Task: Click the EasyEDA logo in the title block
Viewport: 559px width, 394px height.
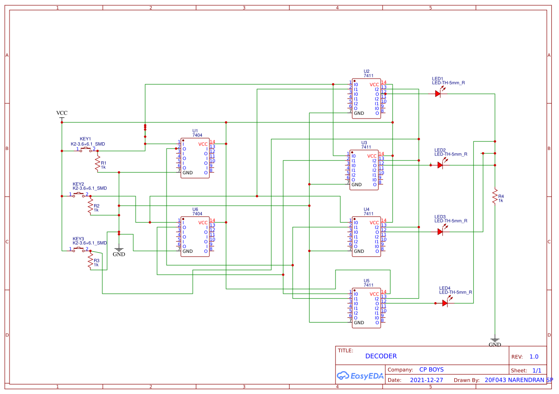Action: (360, 376)
